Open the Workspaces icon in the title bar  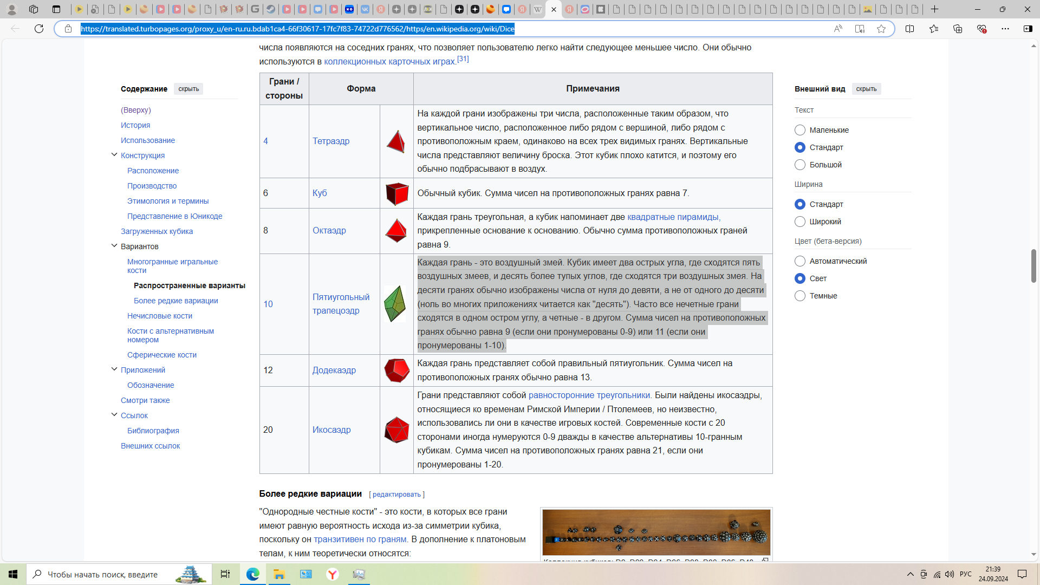pos(34,9)
